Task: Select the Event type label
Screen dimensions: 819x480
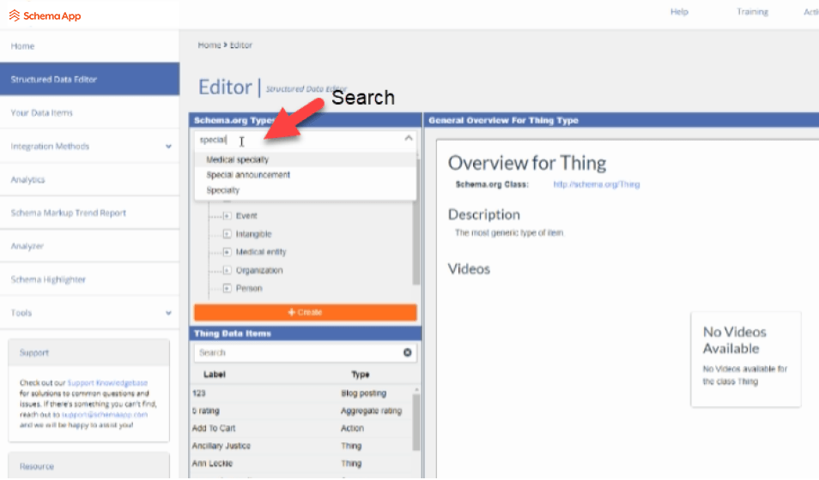Action: click(246, 216)
